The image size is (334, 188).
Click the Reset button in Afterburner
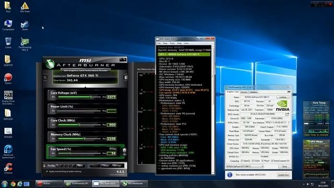105,166
